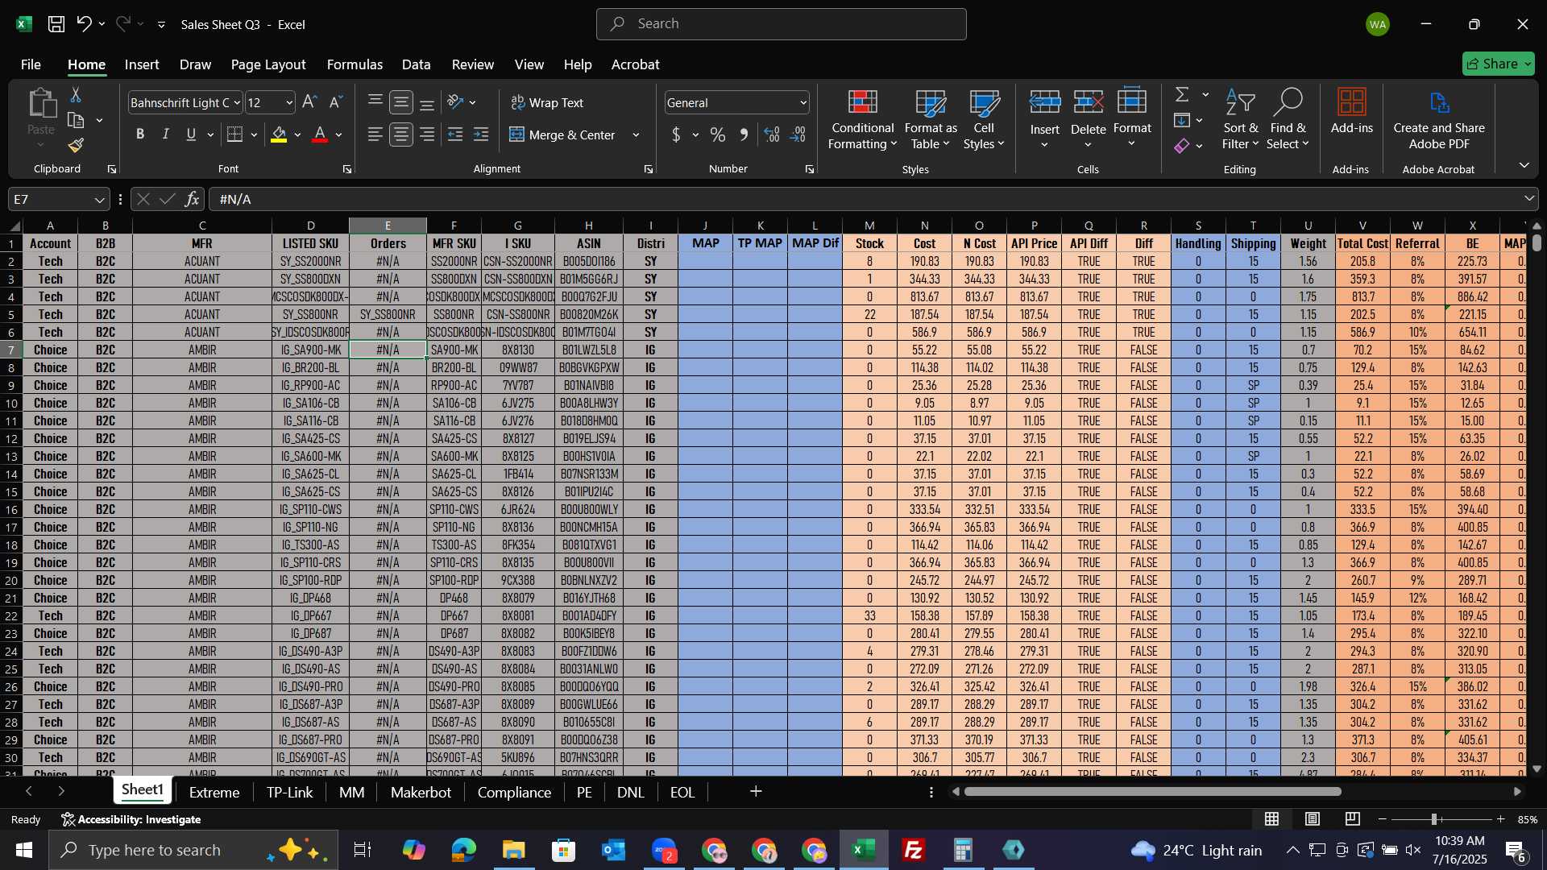This screenshot has width=1547, height=870.
Task: Click the Fill down icon in Editing
Action: [x=1182, y=121]
